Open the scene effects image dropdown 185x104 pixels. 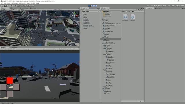(22, 10)
